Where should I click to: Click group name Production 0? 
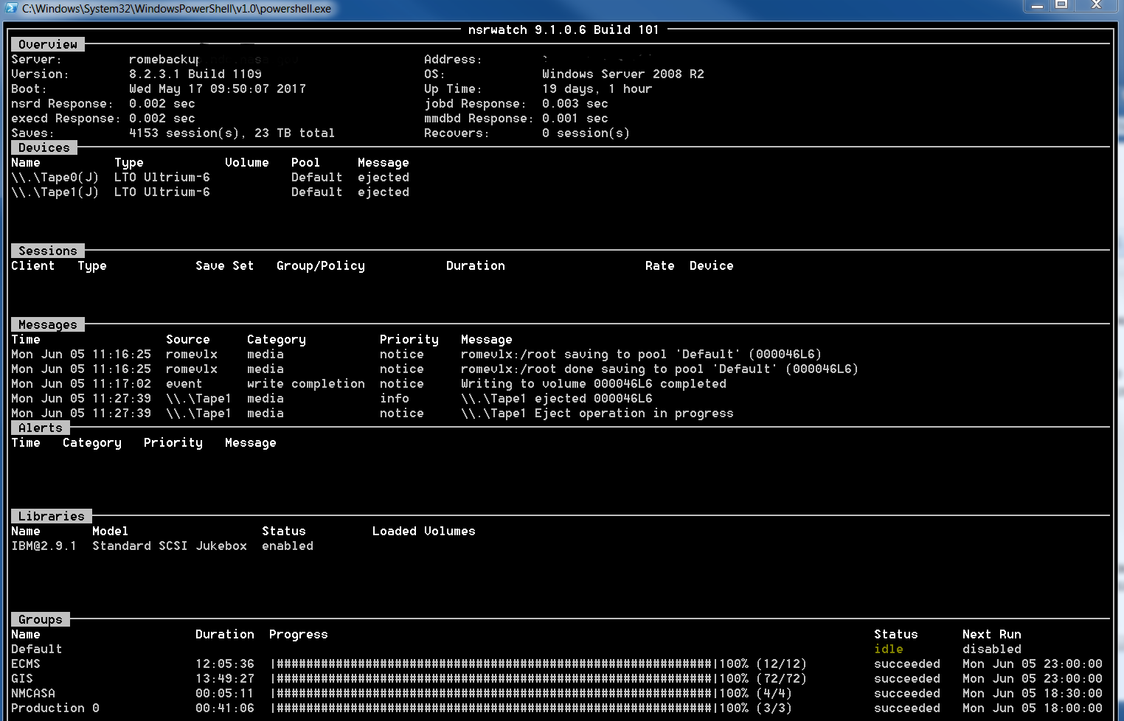[55, 708]
